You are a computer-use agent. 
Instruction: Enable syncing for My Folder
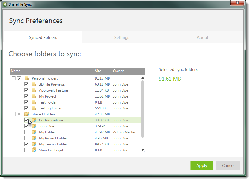pos(26,132)
